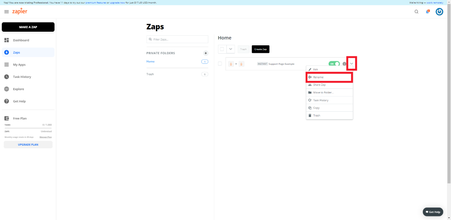451x220 pixels.
Task: Click the people icon beside Share Zap
Action: pyautogui.click(x=310, y=85)
